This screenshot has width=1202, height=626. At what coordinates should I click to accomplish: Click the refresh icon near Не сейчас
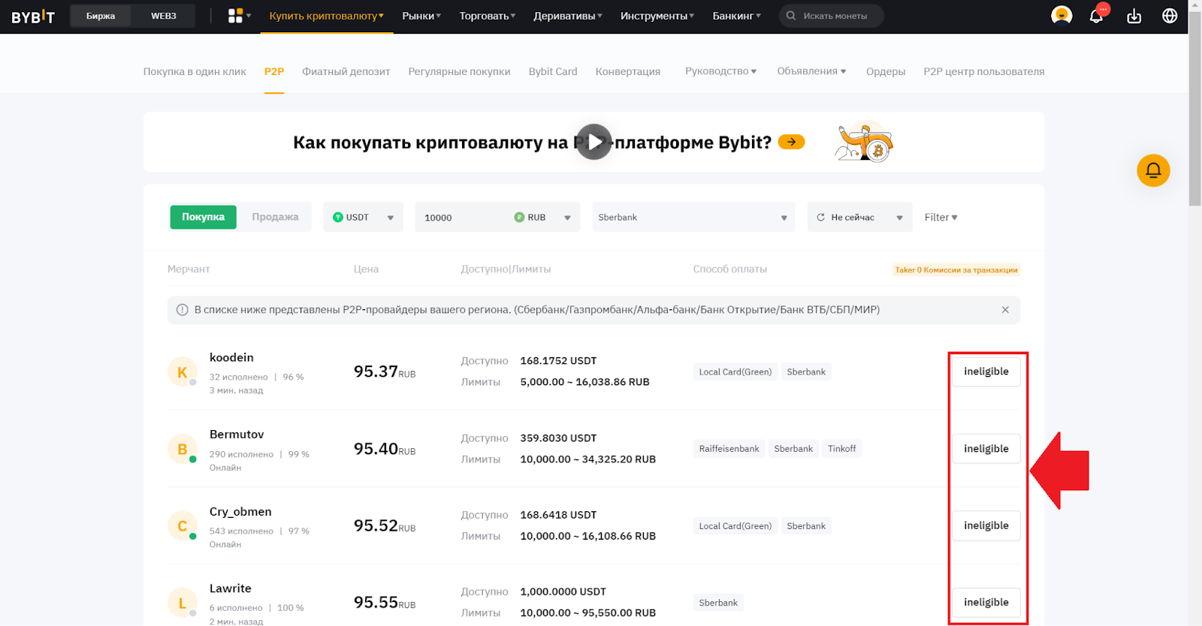pyautogui.click(x=821, y=218)
